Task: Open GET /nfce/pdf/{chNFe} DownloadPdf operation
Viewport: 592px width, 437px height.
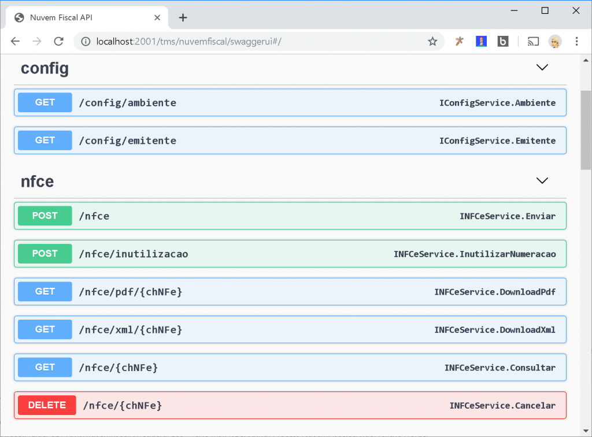Action: coord(289,292)
